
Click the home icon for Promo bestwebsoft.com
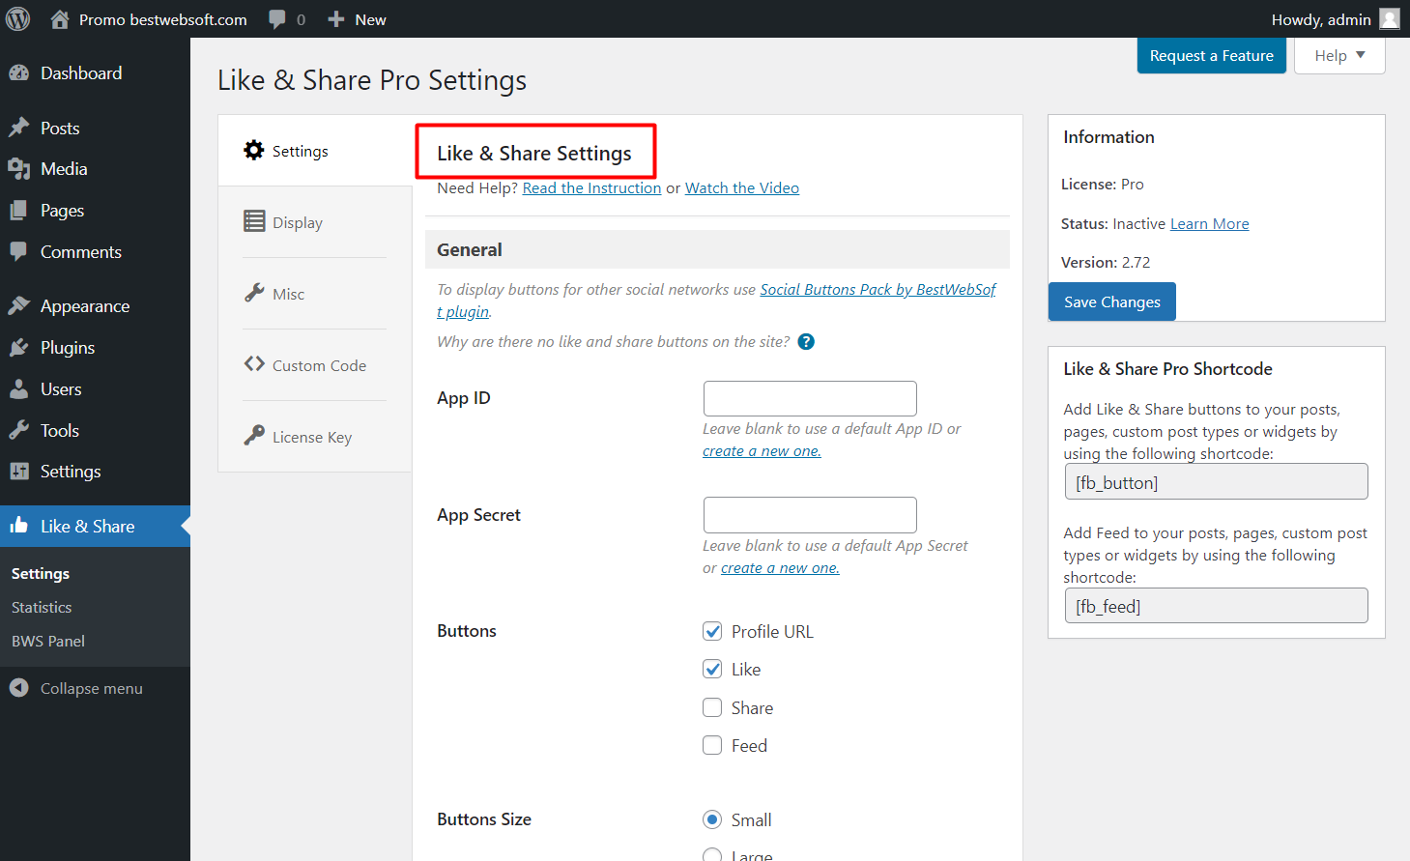click(x=60, y=19)
